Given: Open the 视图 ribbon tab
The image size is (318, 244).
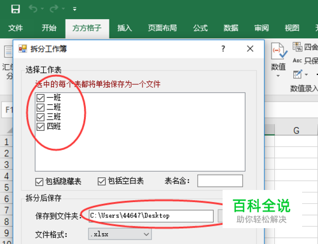Looking at the screenshot, I should (x=292, y=28).
